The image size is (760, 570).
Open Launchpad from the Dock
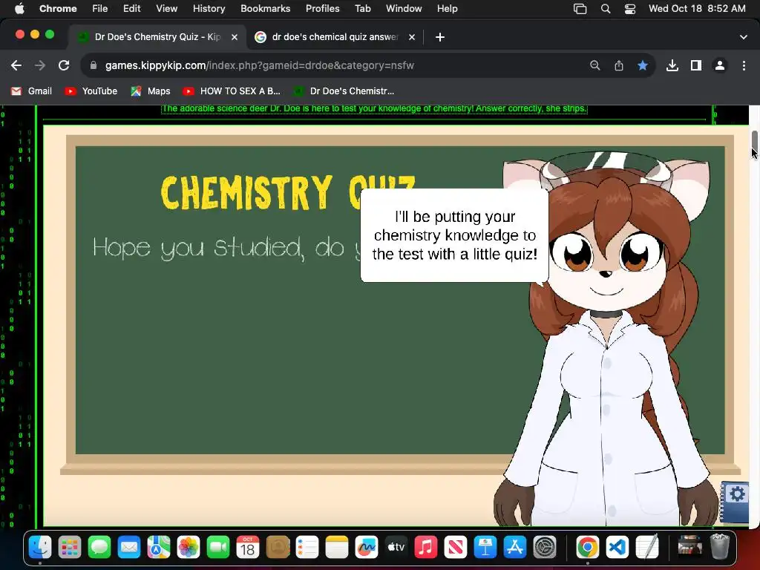pyautogui.click(x=70, y=548)
